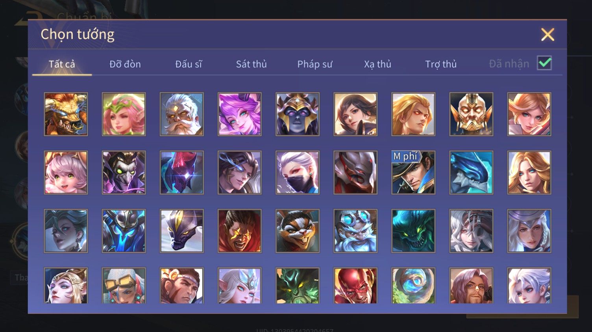
Task: Choose the red-suited Flash hero portrait
Action: (355, 286)
